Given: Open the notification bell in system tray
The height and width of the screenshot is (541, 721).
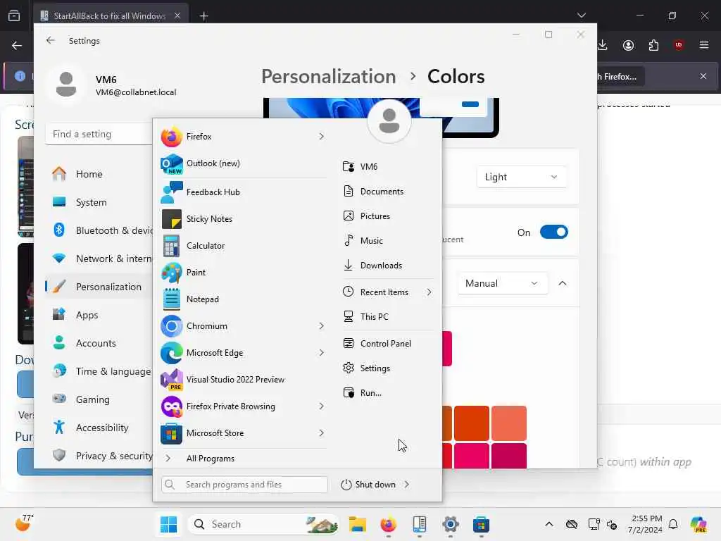Looking at the screenshot, I should tap(673, 524).
